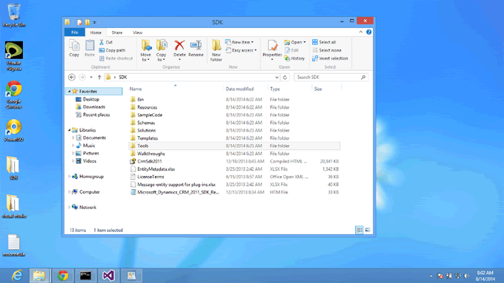Refresh the SDK folder view

285,78
